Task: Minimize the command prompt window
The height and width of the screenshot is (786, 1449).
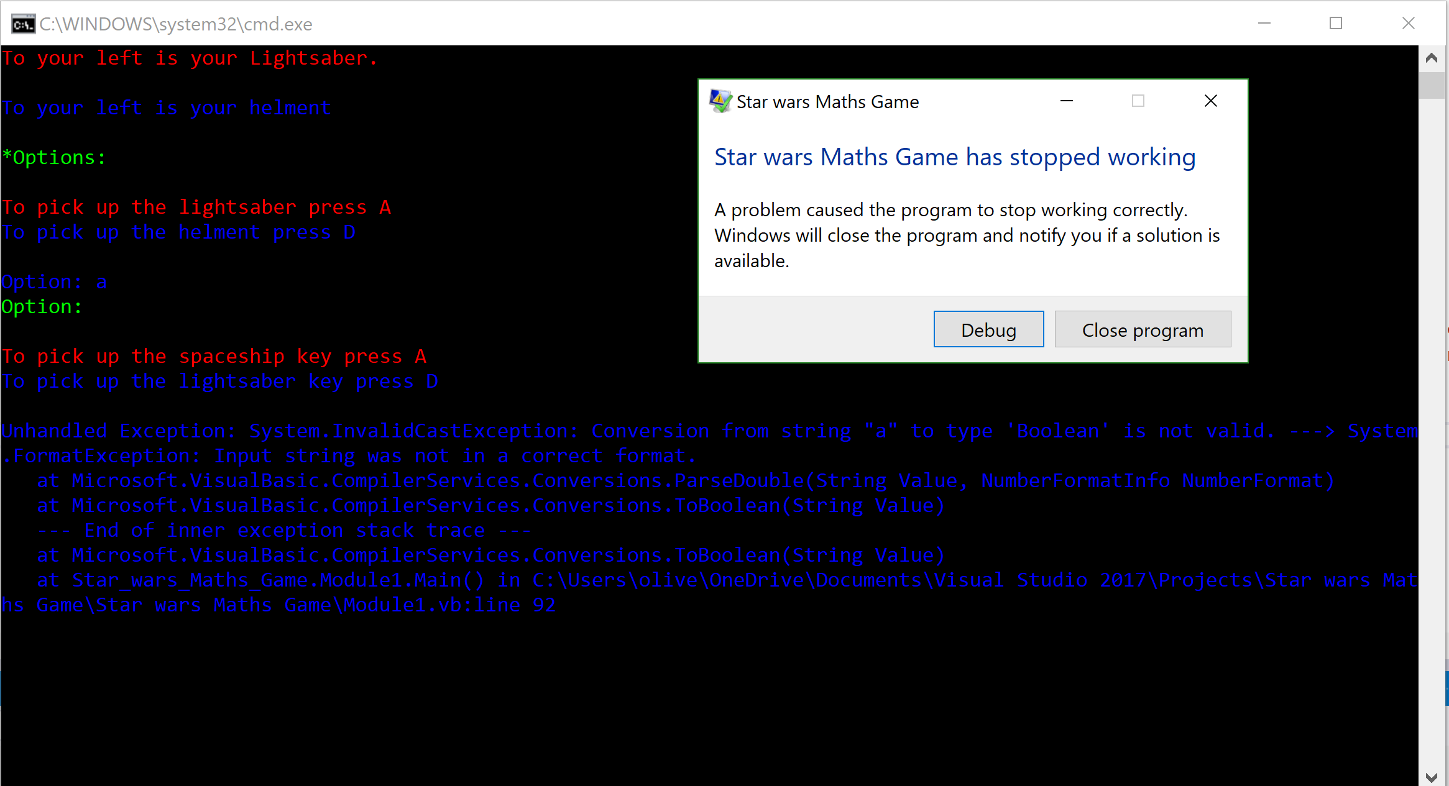Action: pyautogui.click(x=1265, y=24)
